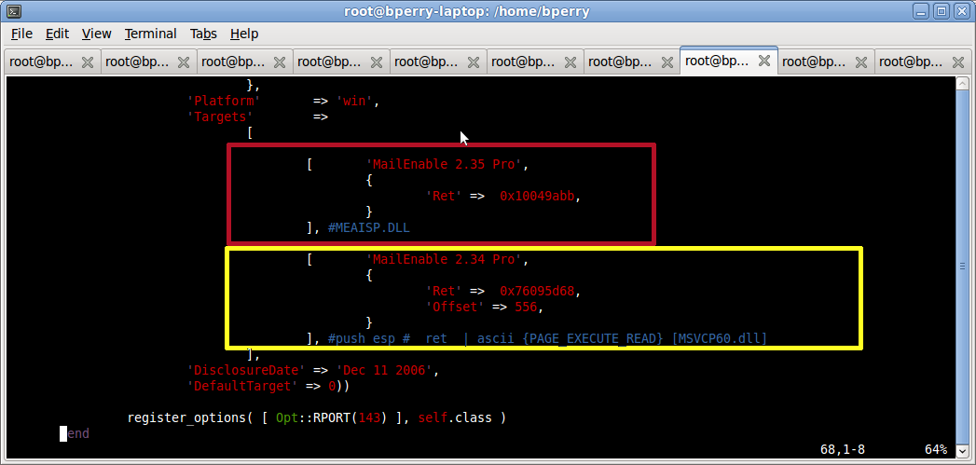
Task: Close the ninth terminal tab
Action: [x=860, y=62]
